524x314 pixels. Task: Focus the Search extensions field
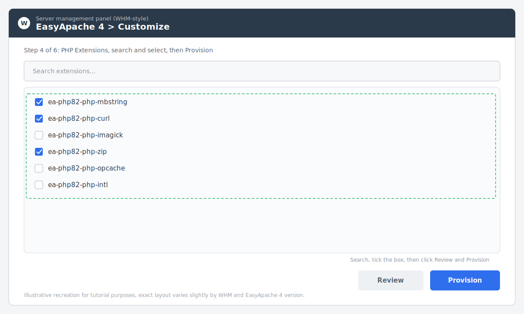262,71
